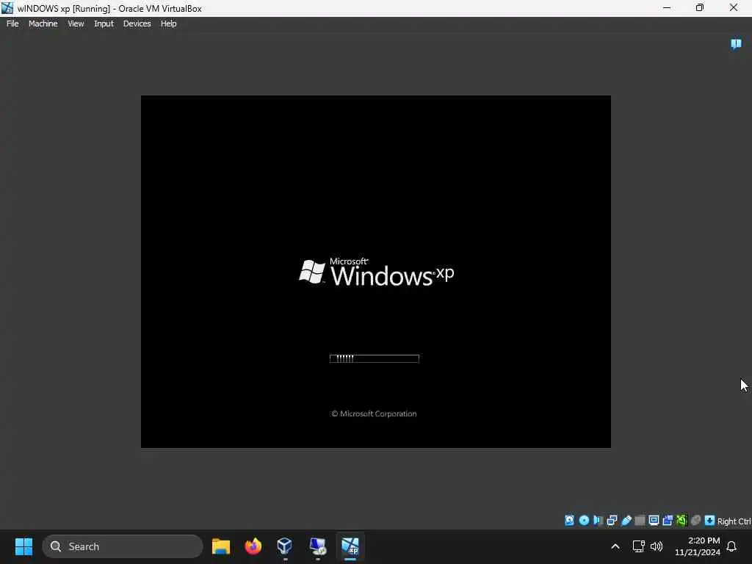Click the USB devices status icon

[x=626, y=521]
